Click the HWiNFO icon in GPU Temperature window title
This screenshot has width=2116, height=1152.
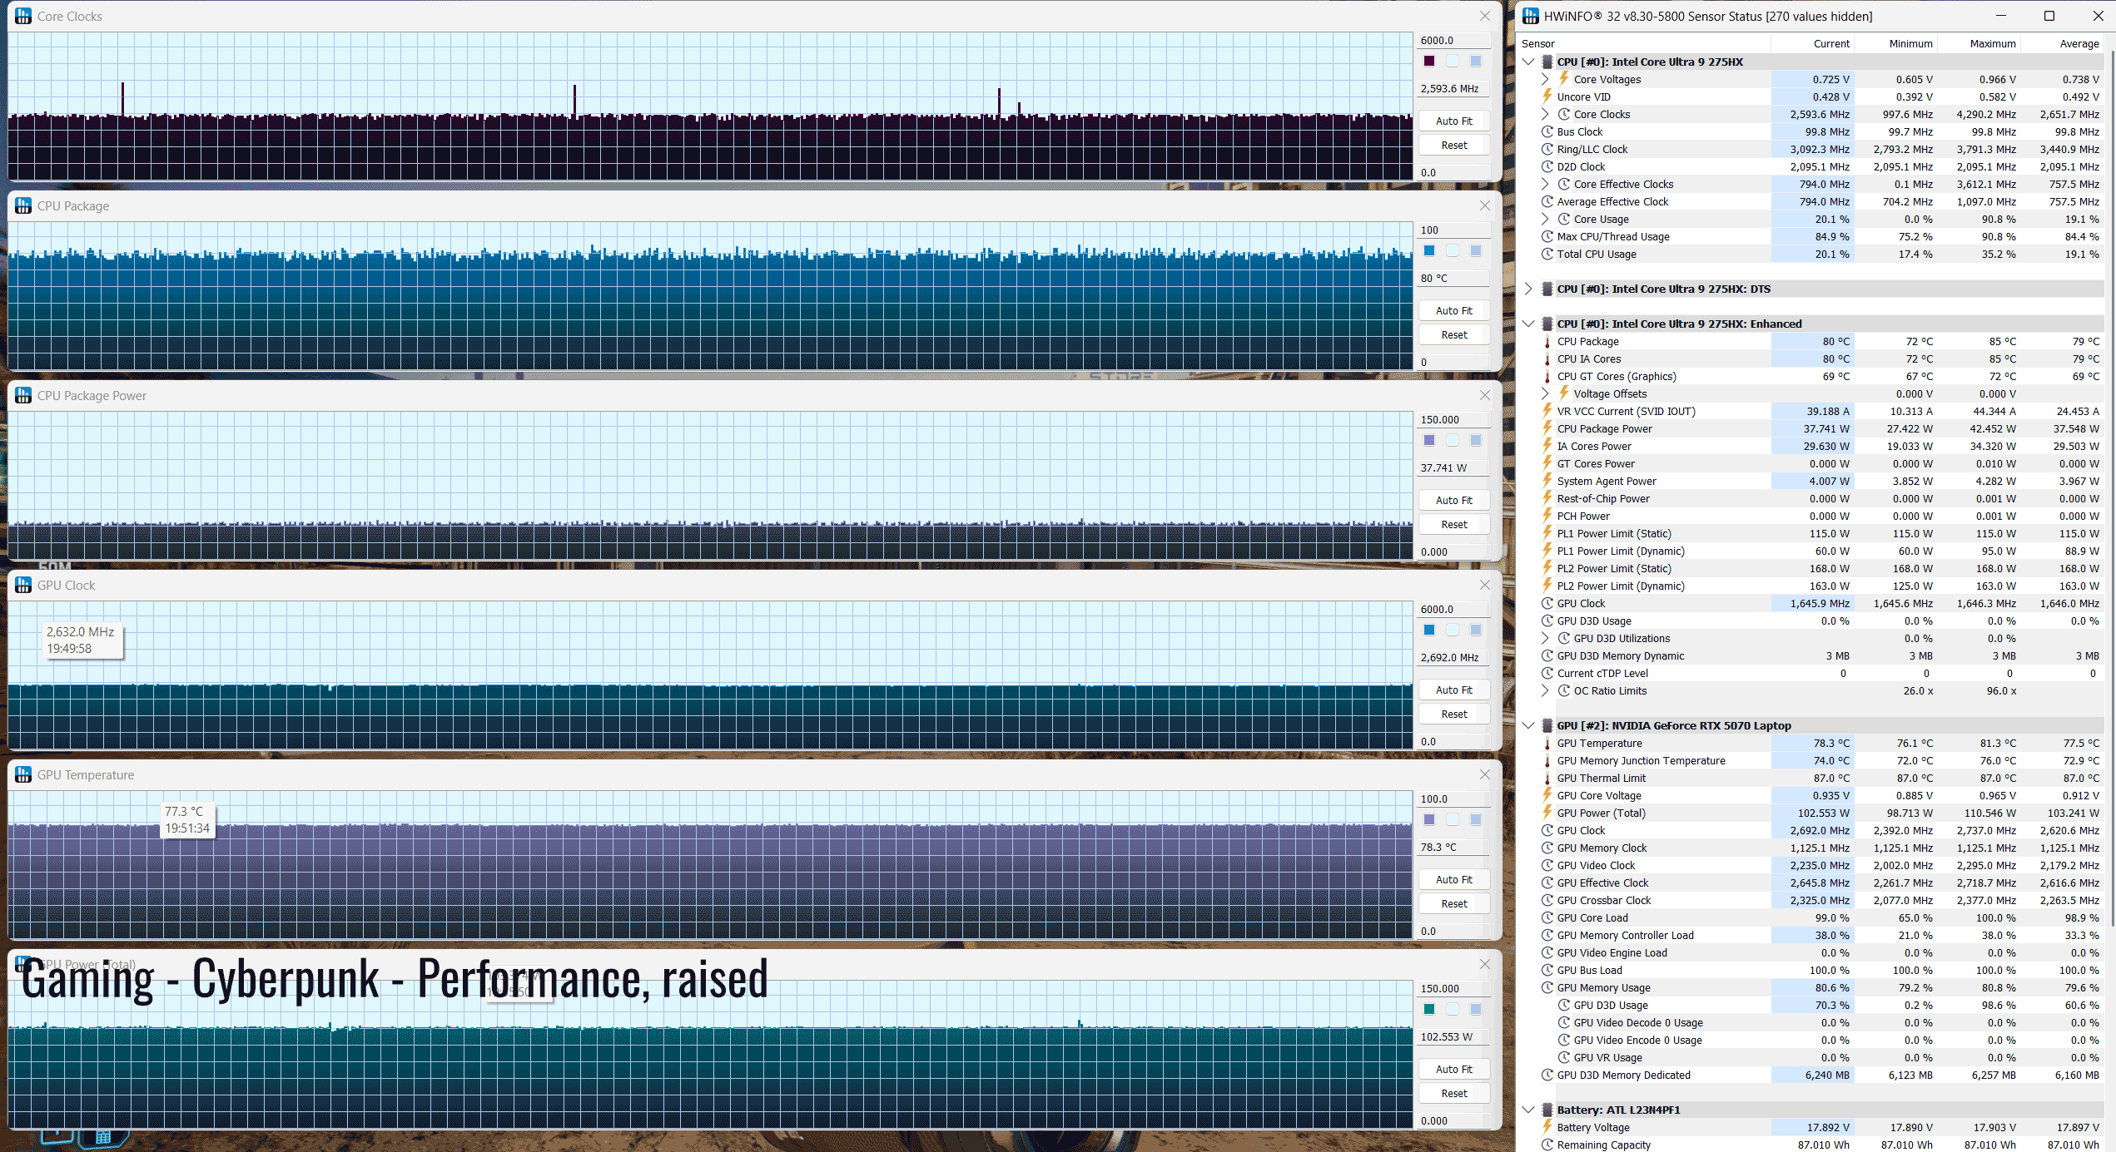[x=23, y=774]
